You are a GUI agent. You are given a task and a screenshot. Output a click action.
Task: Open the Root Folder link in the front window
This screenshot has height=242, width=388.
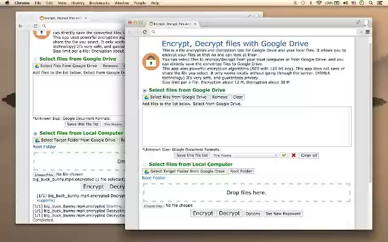coord(153,178)
